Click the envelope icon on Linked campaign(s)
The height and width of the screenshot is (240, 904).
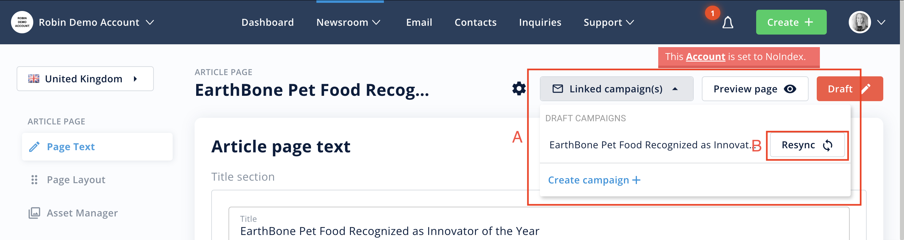coord(558,89)
